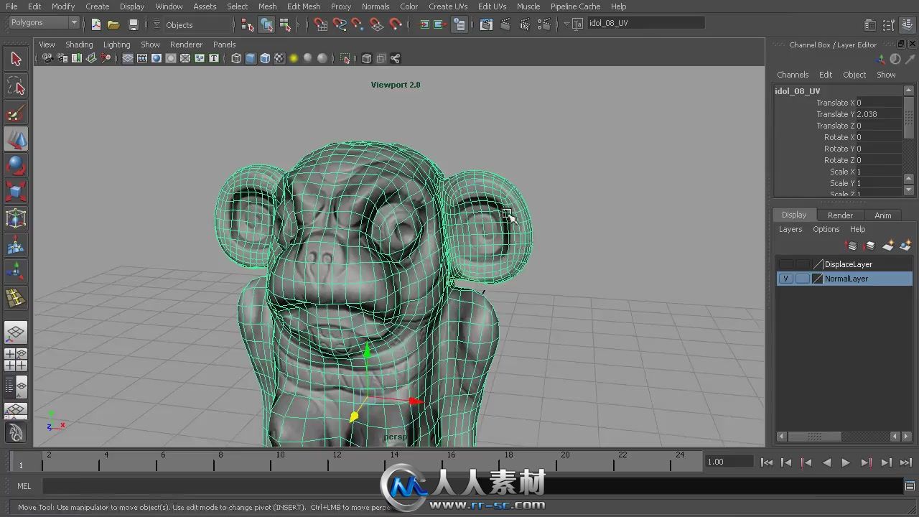The width and height of the screenshot is (919, 517).
Task: Open the Layers menu in Layer Editor
Action: 790,229
